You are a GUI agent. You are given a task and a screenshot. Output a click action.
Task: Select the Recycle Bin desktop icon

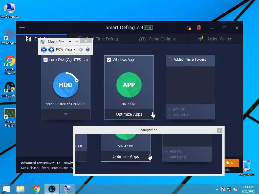247,168
